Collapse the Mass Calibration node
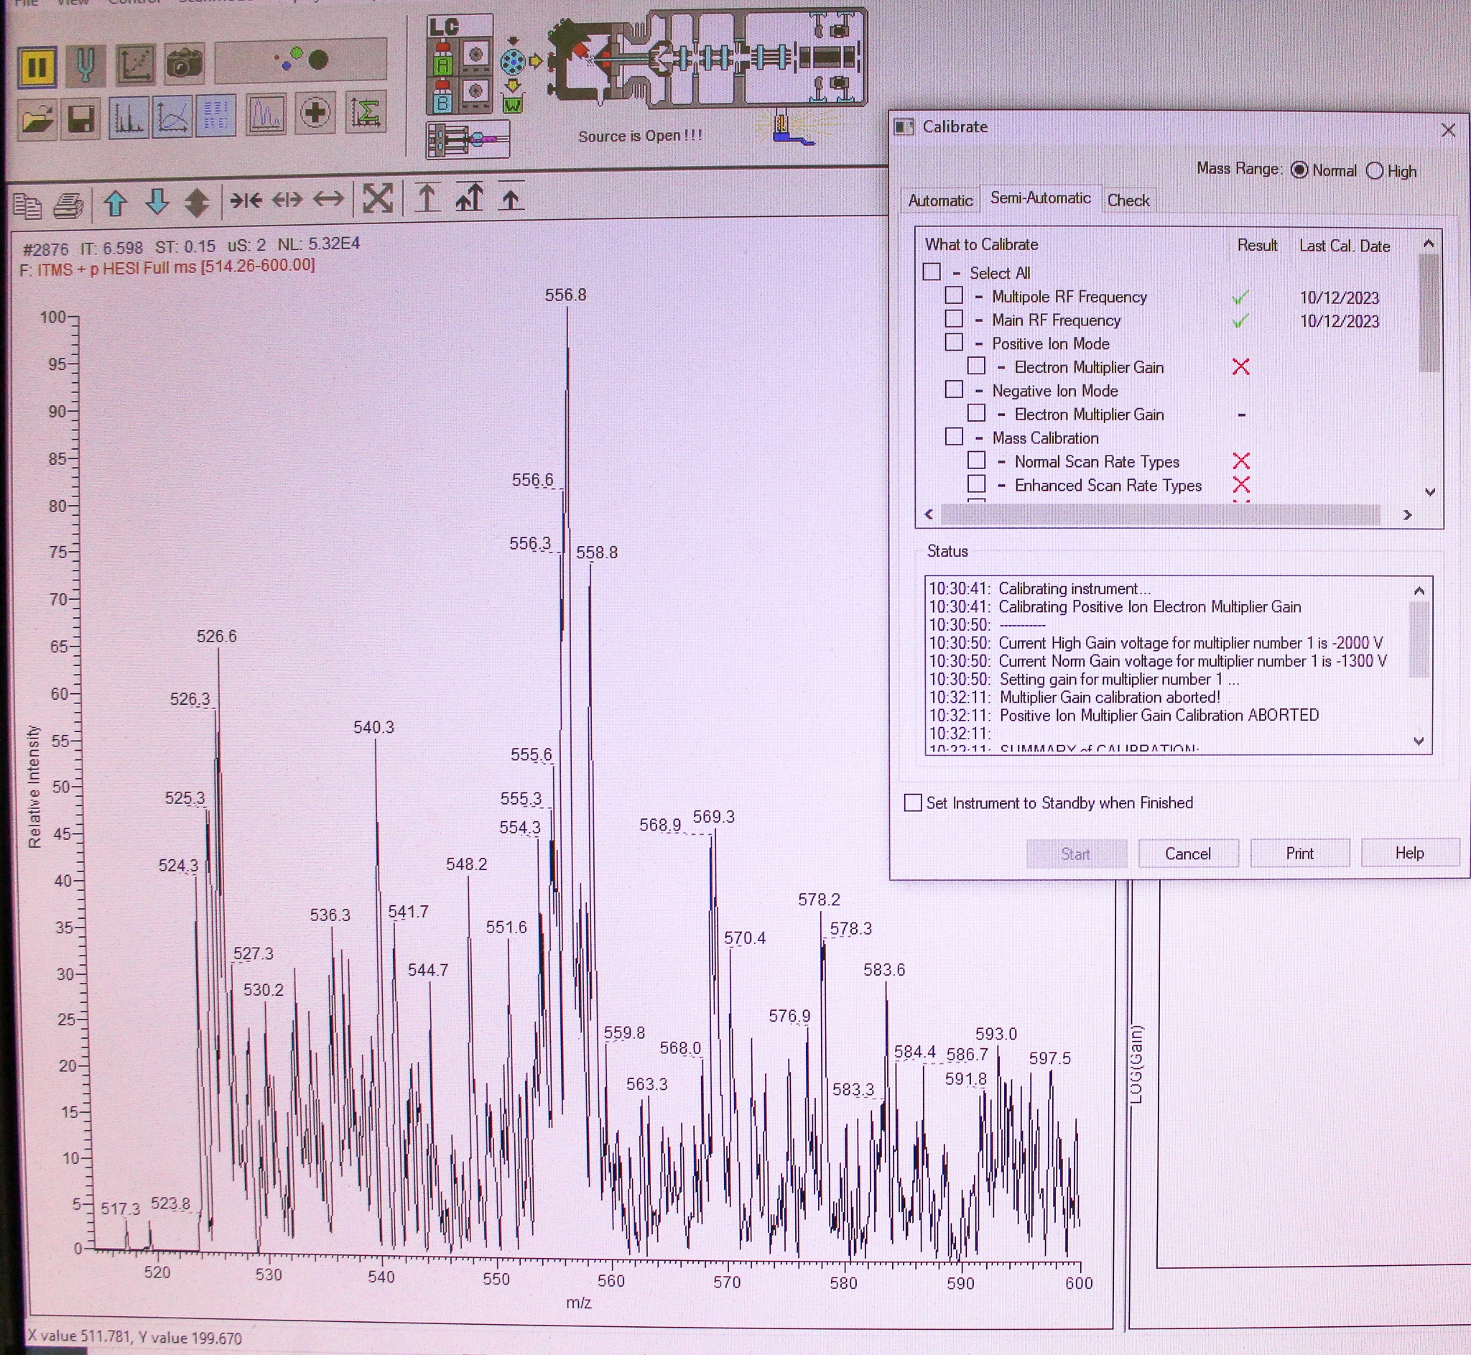 (978, 438)
